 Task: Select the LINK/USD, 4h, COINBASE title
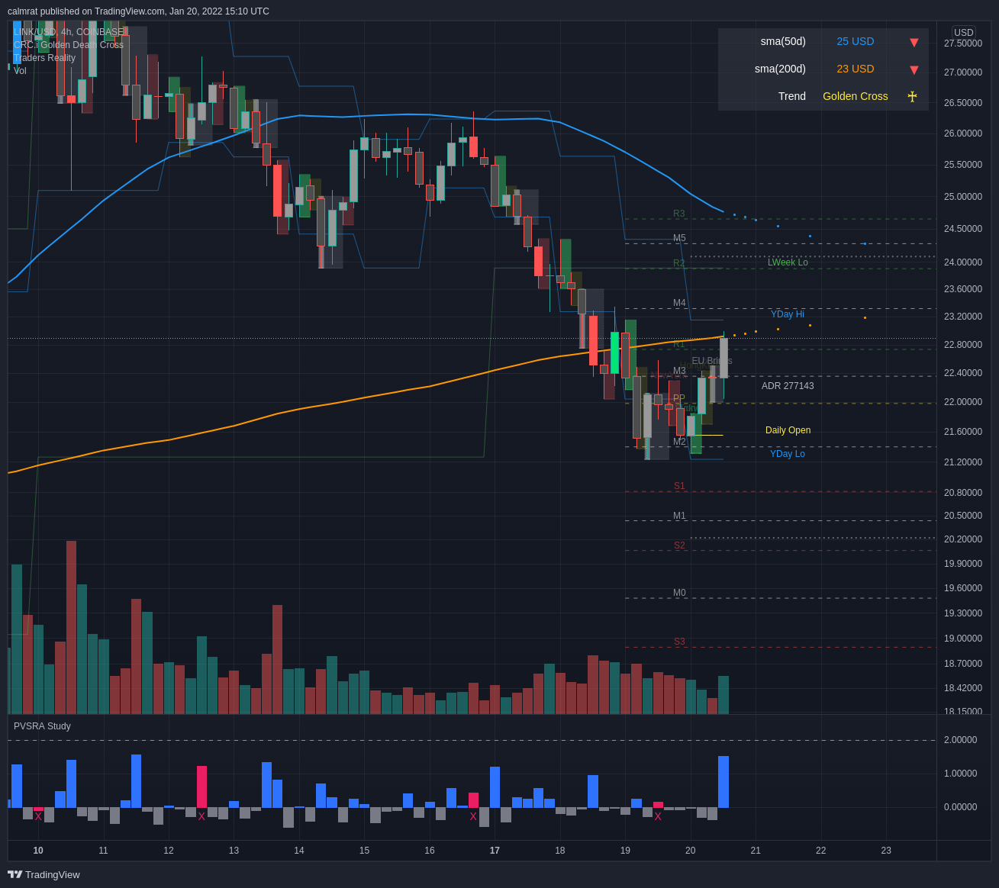point(69,32)
